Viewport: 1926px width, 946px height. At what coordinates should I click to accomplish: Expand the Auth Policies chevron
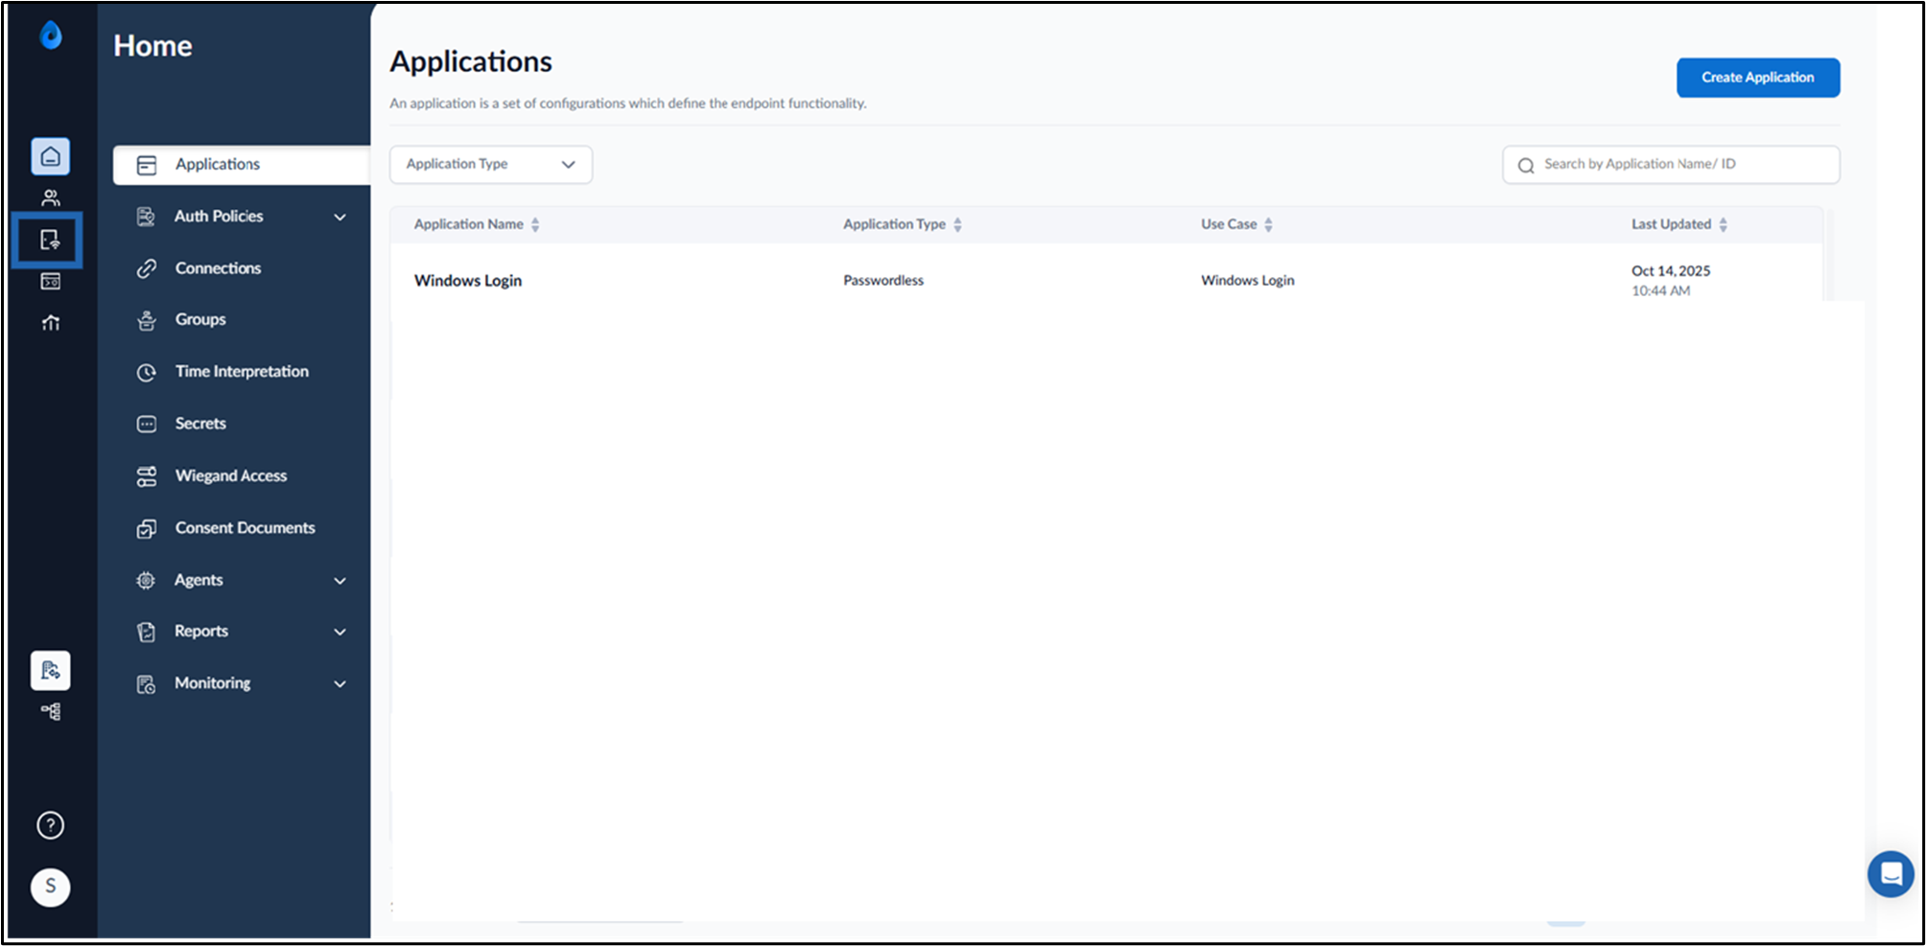pyautogui.click(x=340, y=218)
